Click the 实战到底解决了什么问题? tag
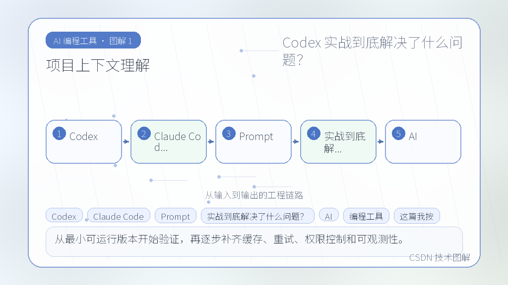Viewport: 508px width, 285px height. pyautogui.click(x=257, y=216)
